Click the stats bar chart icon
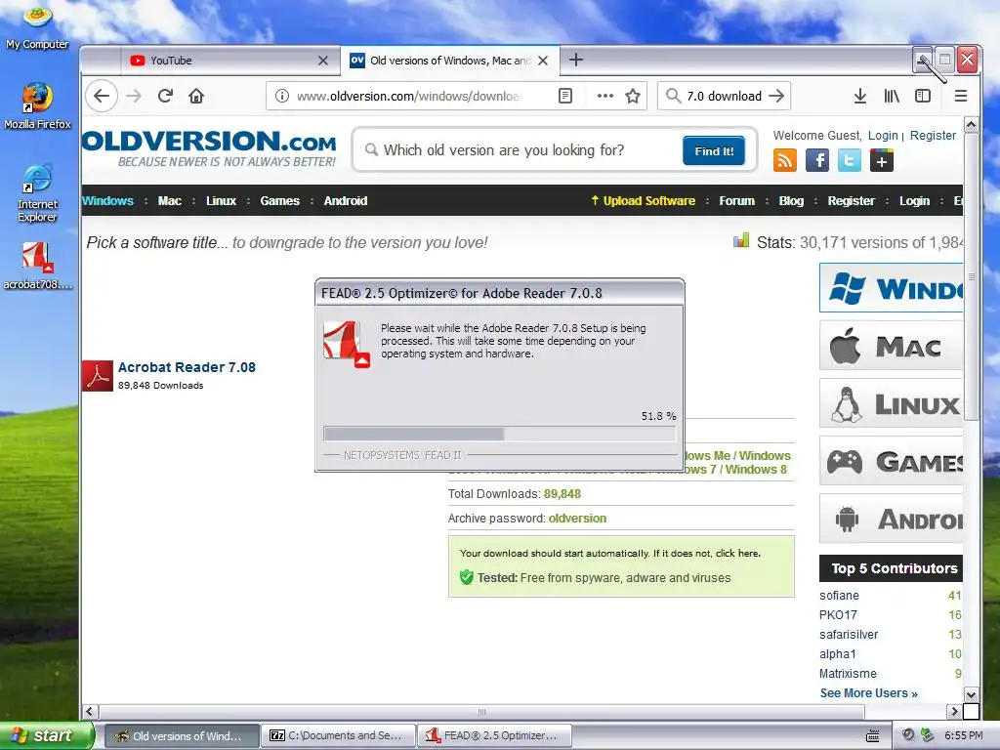 741,240
